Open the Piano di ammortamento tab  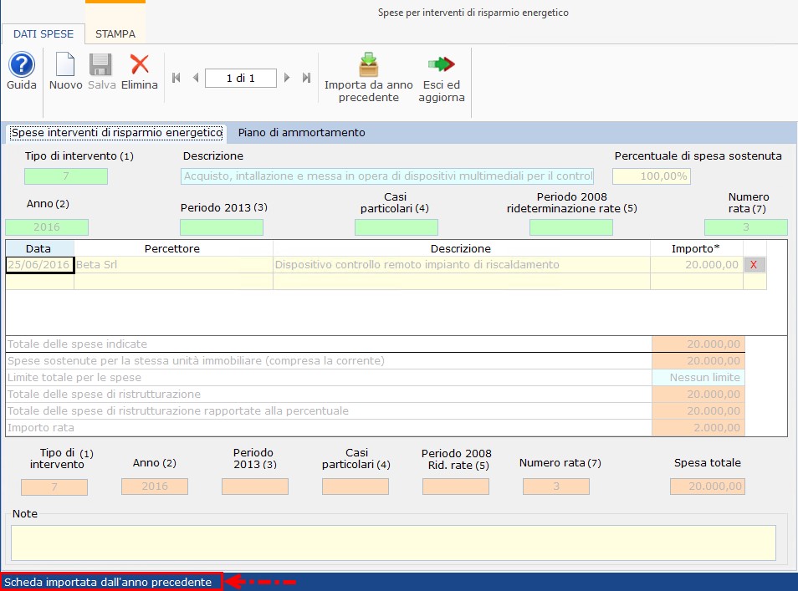302,133
